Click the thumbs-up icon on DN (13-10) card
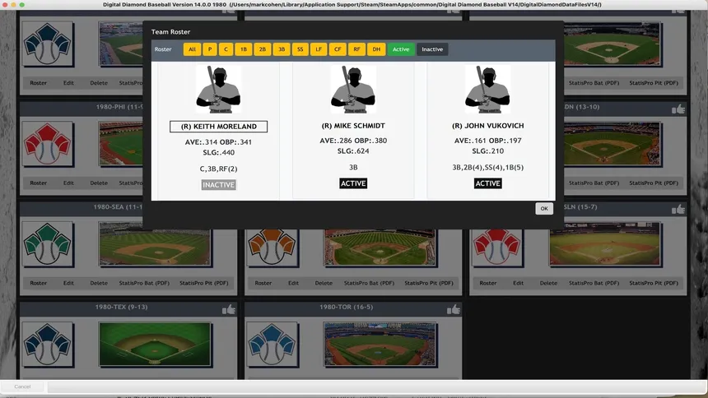708x398 pixels. 678,109
